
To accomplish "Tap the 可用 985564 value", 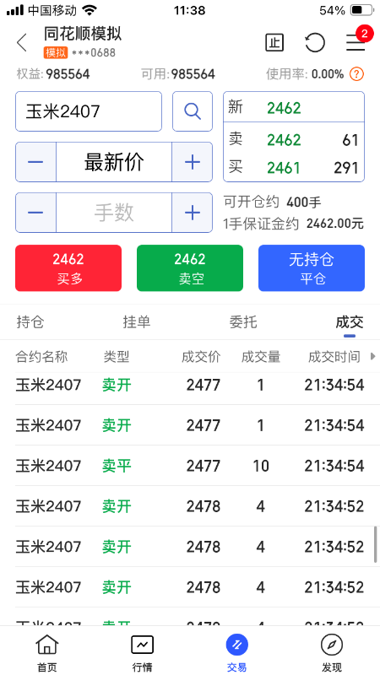I will 193,74.
